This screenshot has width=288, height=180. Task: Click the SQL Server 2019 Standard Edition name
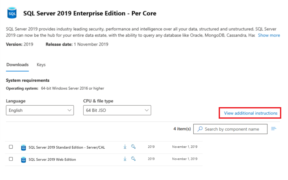(x=67, y=147)
